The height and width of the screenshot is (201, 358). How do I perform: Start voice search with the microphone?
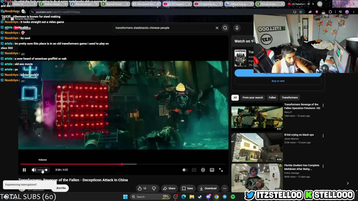click(237, 28)
